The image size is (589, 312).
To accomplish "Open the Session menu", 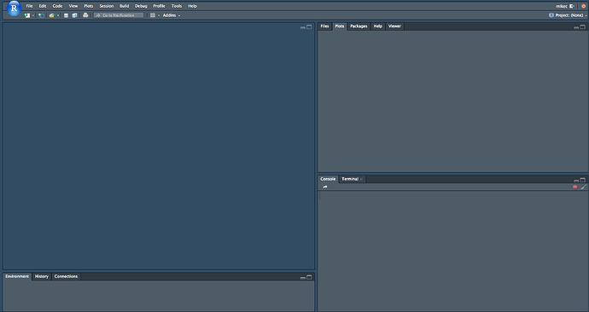I will [107, 6].
